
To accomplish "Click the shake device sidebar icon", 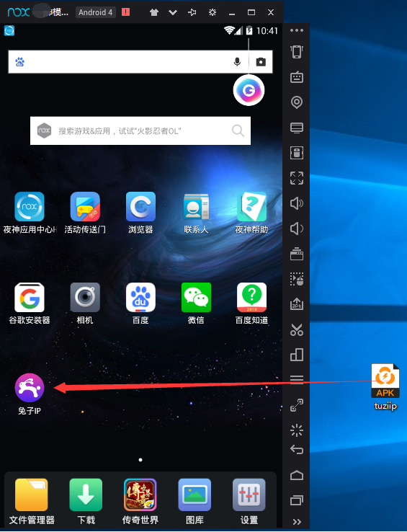I will click(297, 52).
